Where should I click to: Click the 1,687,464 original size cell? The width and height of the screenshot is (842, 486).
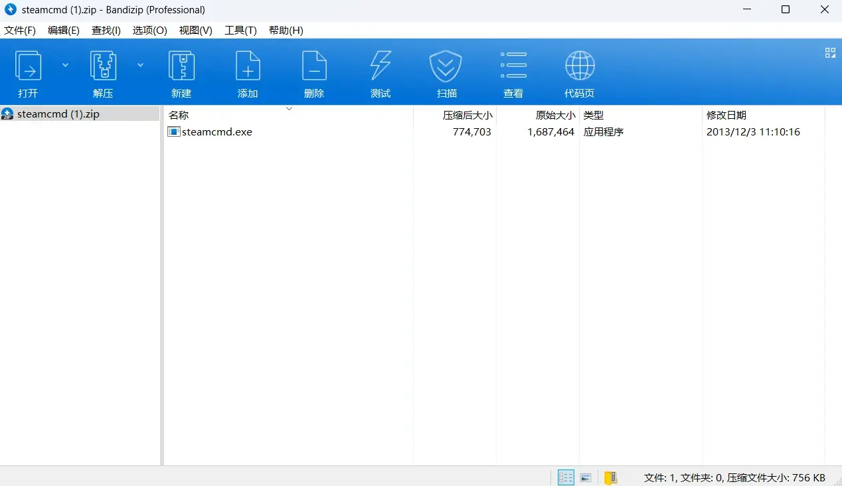coord(551,131)
